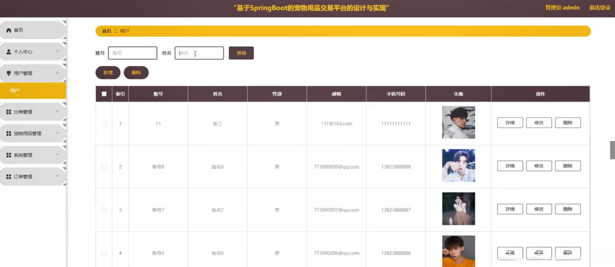Click 删除 for user 张三
Viewport: 615px width, 267px height.
pyautogui.click(x=568, y=123)
